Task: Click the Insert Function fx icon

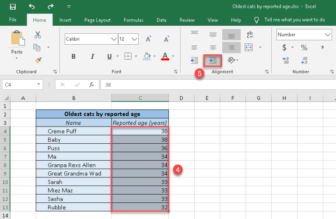Action: click(x=91, y=85)
